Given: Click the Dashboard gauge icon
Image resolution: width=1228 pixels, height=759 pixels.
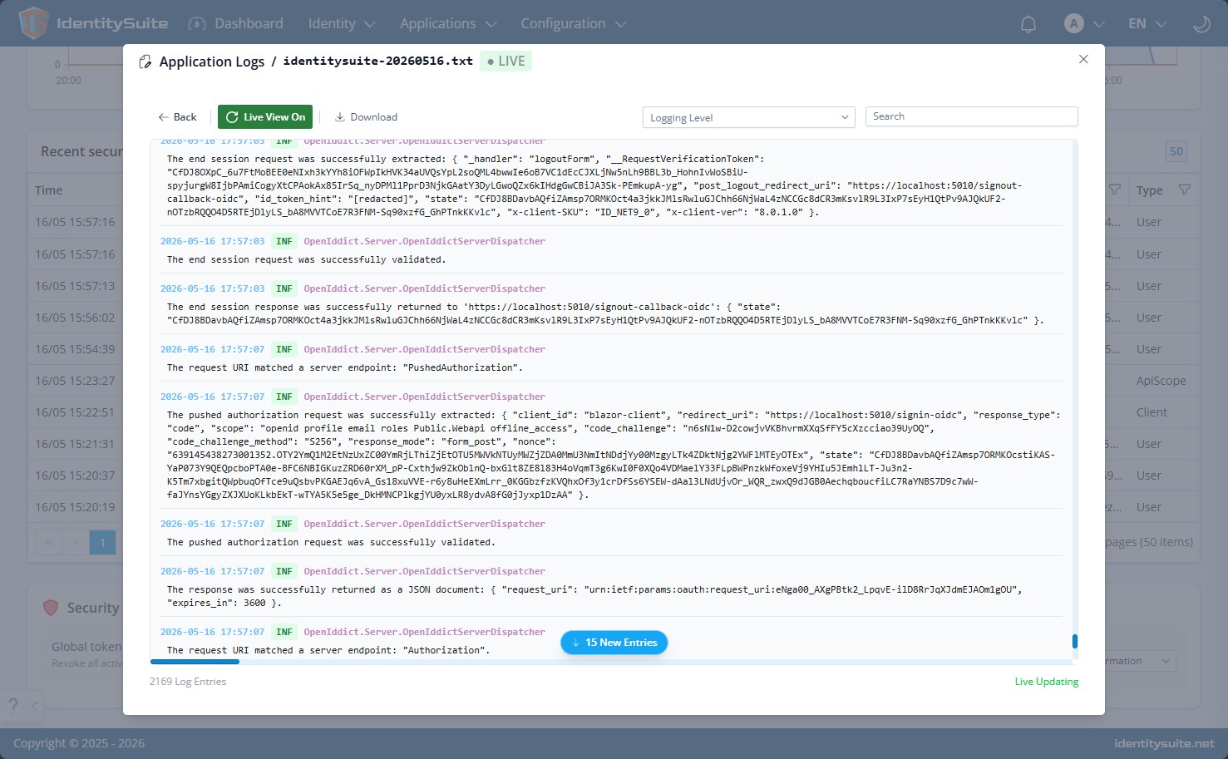Looking at the screenshot, I should point(197,24).
